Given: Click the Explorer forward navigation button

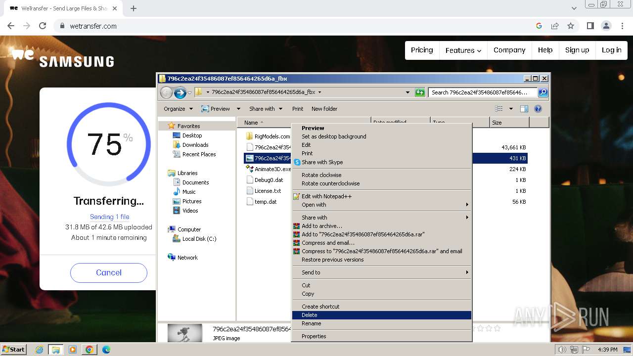Looking at the screenshot, I should tap(180, 92).
